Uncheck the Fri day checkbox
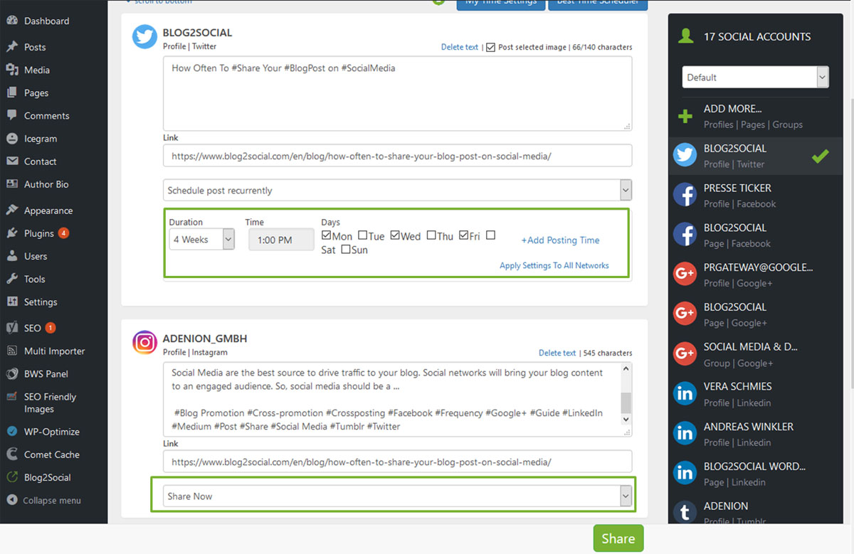Image resolution: width=854 pixels, height=554 pixels. tap(465, 235)
